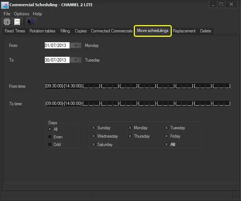Click the Commercial Scheduling app icon in title bar

[x=5, y=5]
